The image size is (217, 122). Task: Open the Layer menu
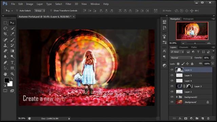pos(40,4)
